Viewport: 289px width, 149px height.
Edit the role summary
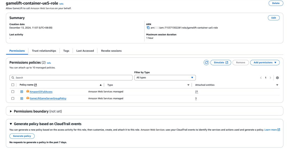[274, 18]
